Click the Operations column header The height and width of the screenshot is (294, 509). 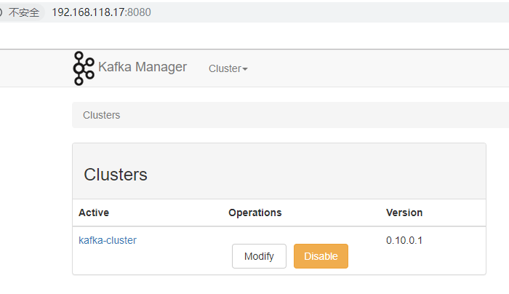(x=254, y=212)
